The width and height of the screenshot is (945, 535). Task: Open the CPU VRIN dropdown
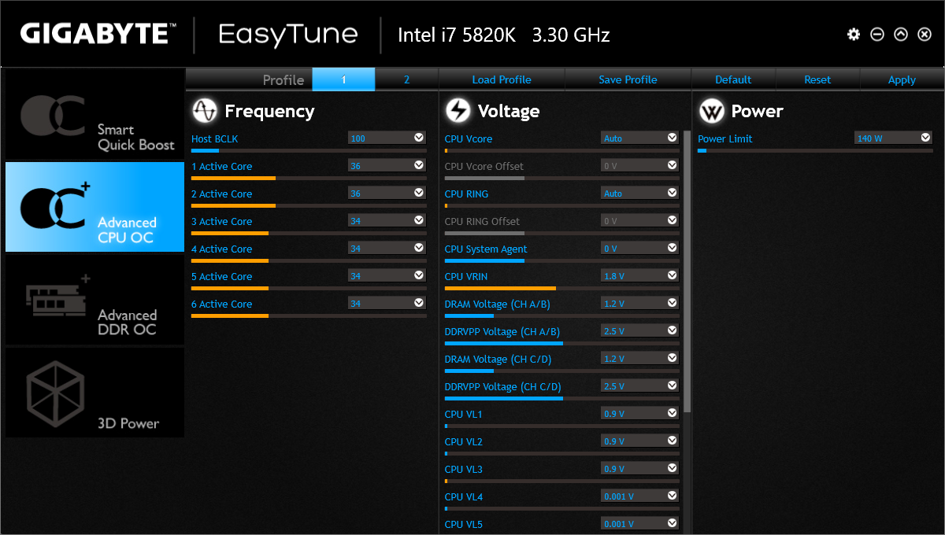(x=639, y=275)
